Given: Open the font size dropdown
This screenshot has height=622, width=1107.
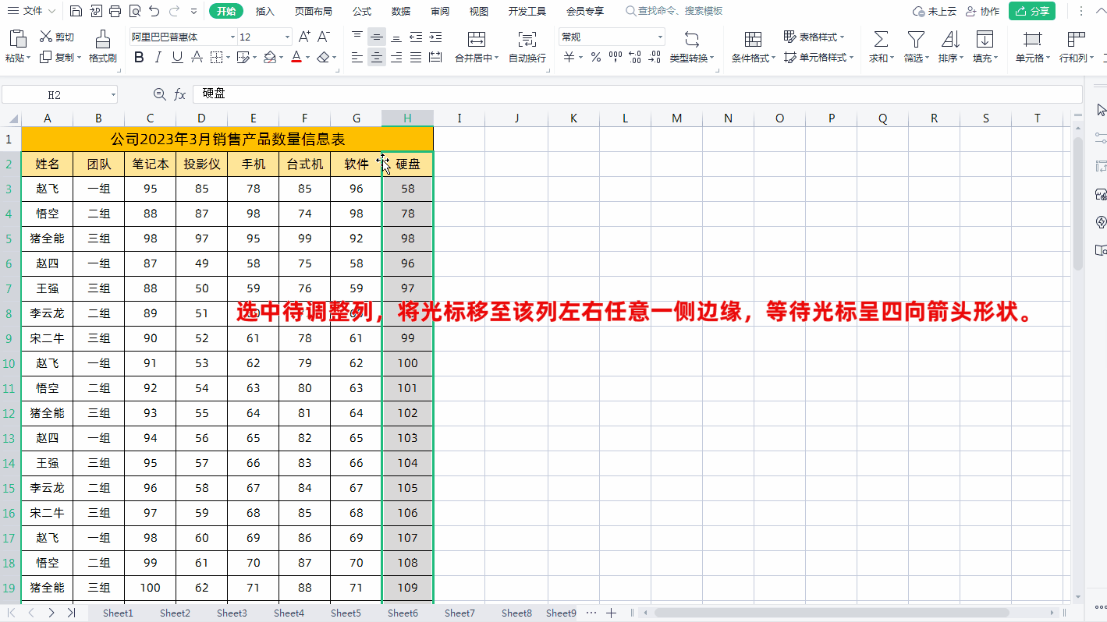Looking at the screenshot, I should (x=287, y=37).
